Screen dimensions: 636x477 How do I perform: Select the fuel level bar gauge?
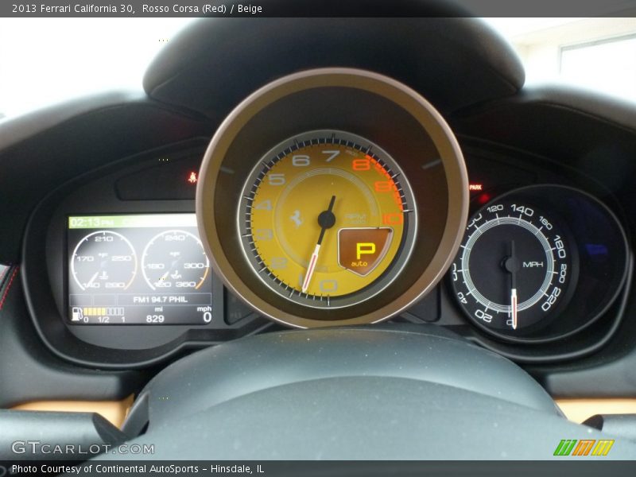pyautogui.click(x=103, y=312)
